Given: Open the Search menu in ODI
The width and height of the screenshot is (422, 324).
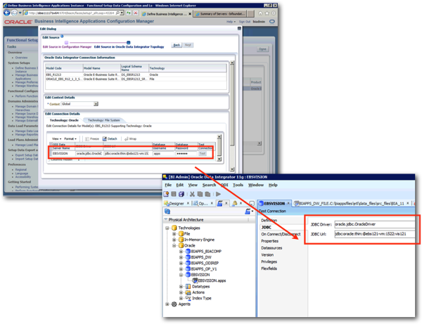Looking at the screenshot, I should 209,185.
